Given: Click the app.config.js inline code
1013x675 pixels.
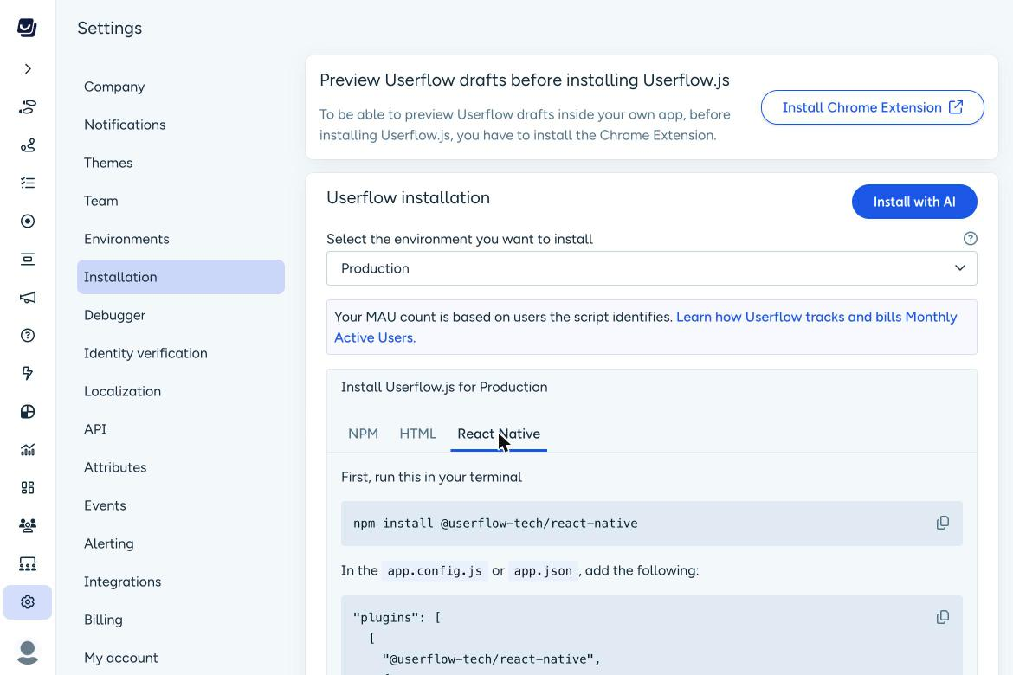Looking at the screenshot, I should click(x=434, y=571).
